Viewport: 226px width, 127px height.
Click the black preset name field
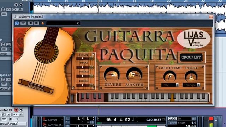click(x=61, y=23)
